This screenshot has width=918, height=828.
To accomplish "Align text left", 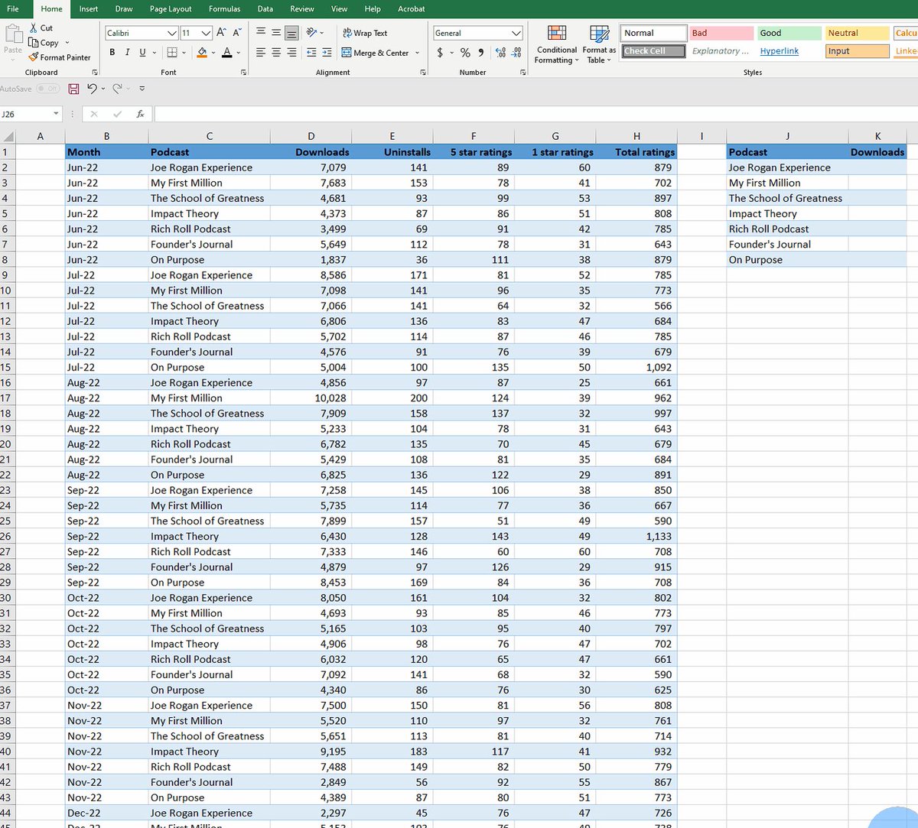I will [x=260, y=52].
